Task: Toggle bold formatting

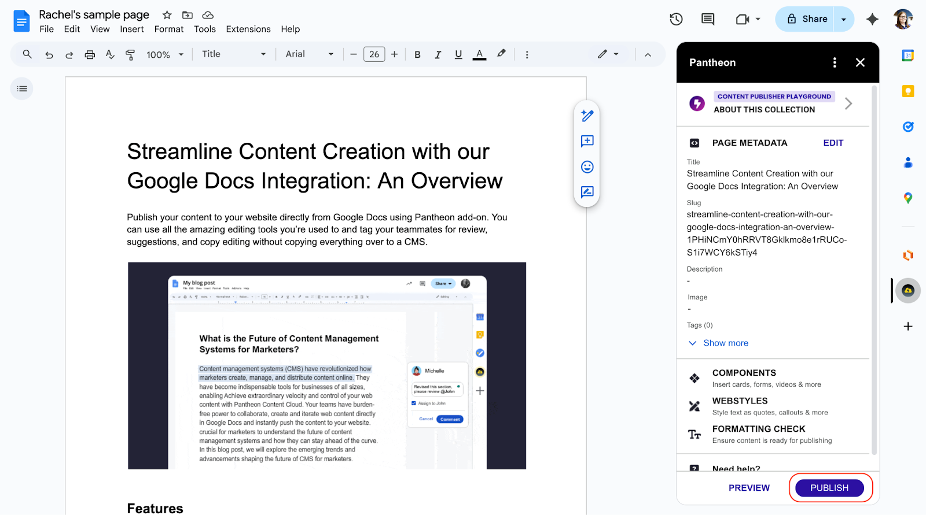Action: [417, 54]
